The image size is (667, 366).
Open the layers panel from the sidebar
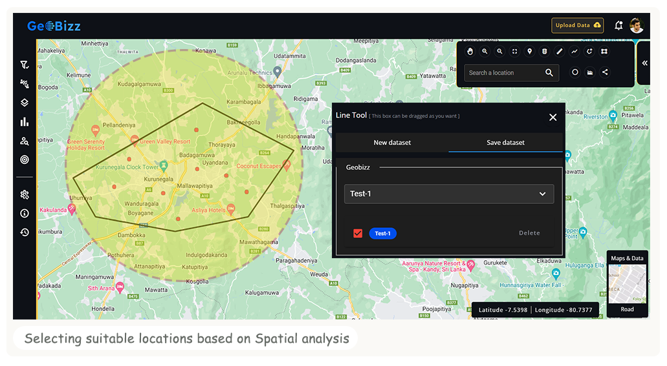tap(25, 103)
